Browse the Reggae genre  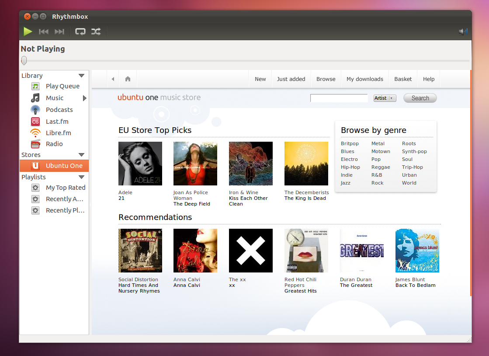tap(381, 167)
